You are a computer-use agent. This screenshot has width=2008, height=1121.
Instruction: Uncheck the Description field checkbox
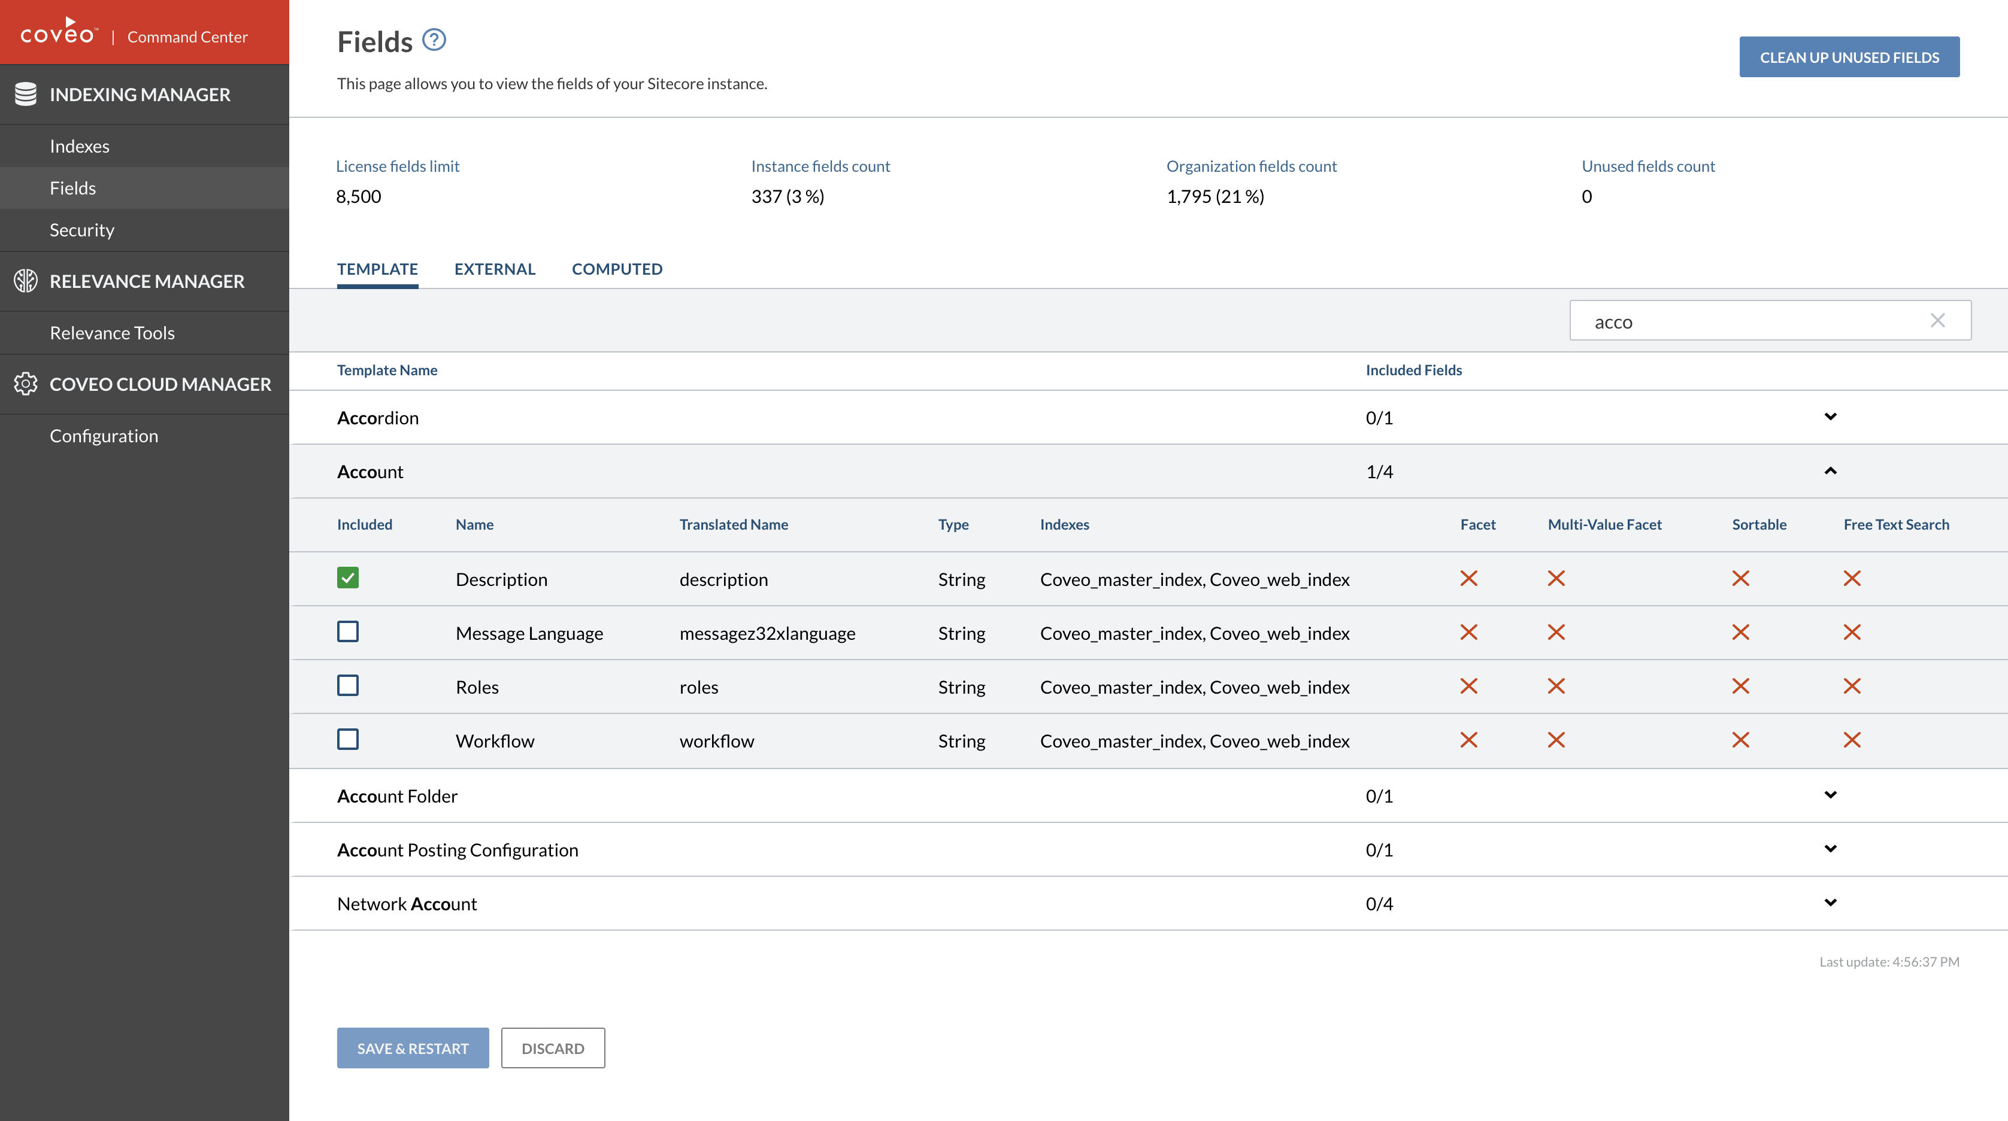(x=348, y=578)
